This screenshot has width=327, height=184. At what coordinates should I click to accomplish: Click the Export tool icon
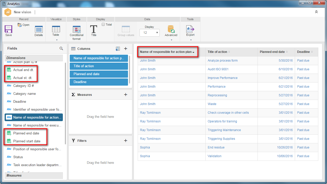(x=190, y=29)
